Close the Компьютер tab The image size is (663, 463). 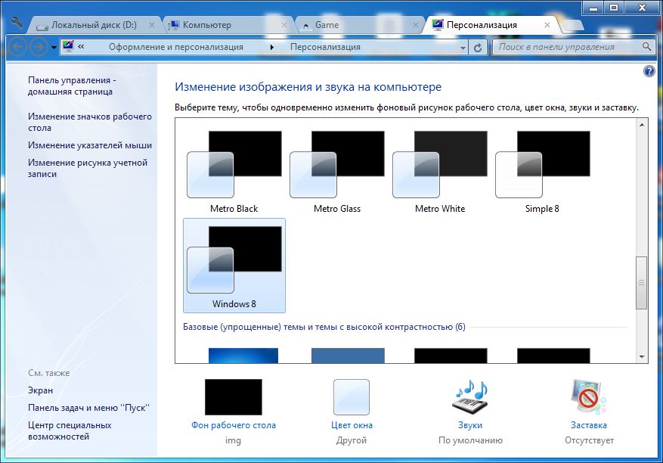pyautogui.click(x=284, y=26)
